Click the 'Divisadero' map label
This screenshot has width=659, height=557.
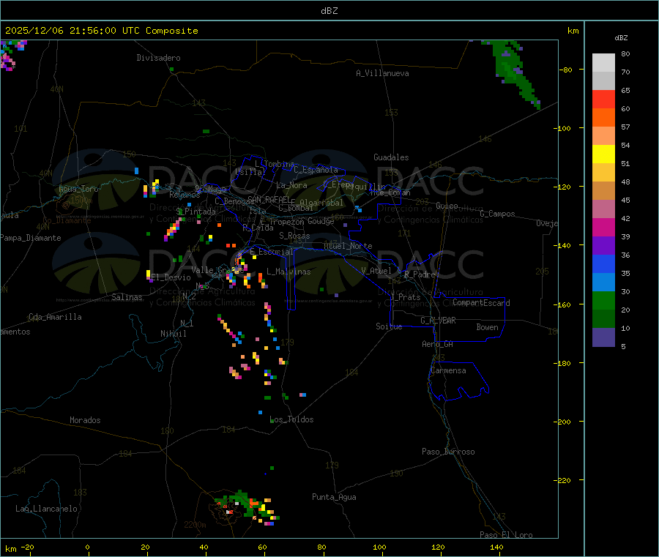click(158, 58)
